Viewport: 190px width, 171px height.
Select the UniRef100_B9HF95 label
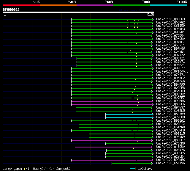pyautogui.click(x=170, y=85)
